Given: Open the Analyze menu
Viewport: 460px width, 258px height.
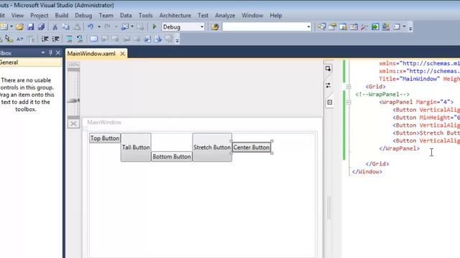Looking at the screenshot, I should point(225,16).
